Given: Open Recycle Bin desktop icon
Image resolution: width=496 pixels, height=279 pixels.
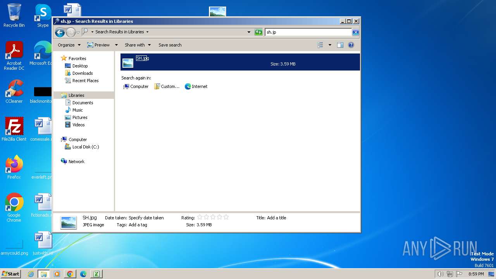Looking at the screenshot, I should point(14,15).
